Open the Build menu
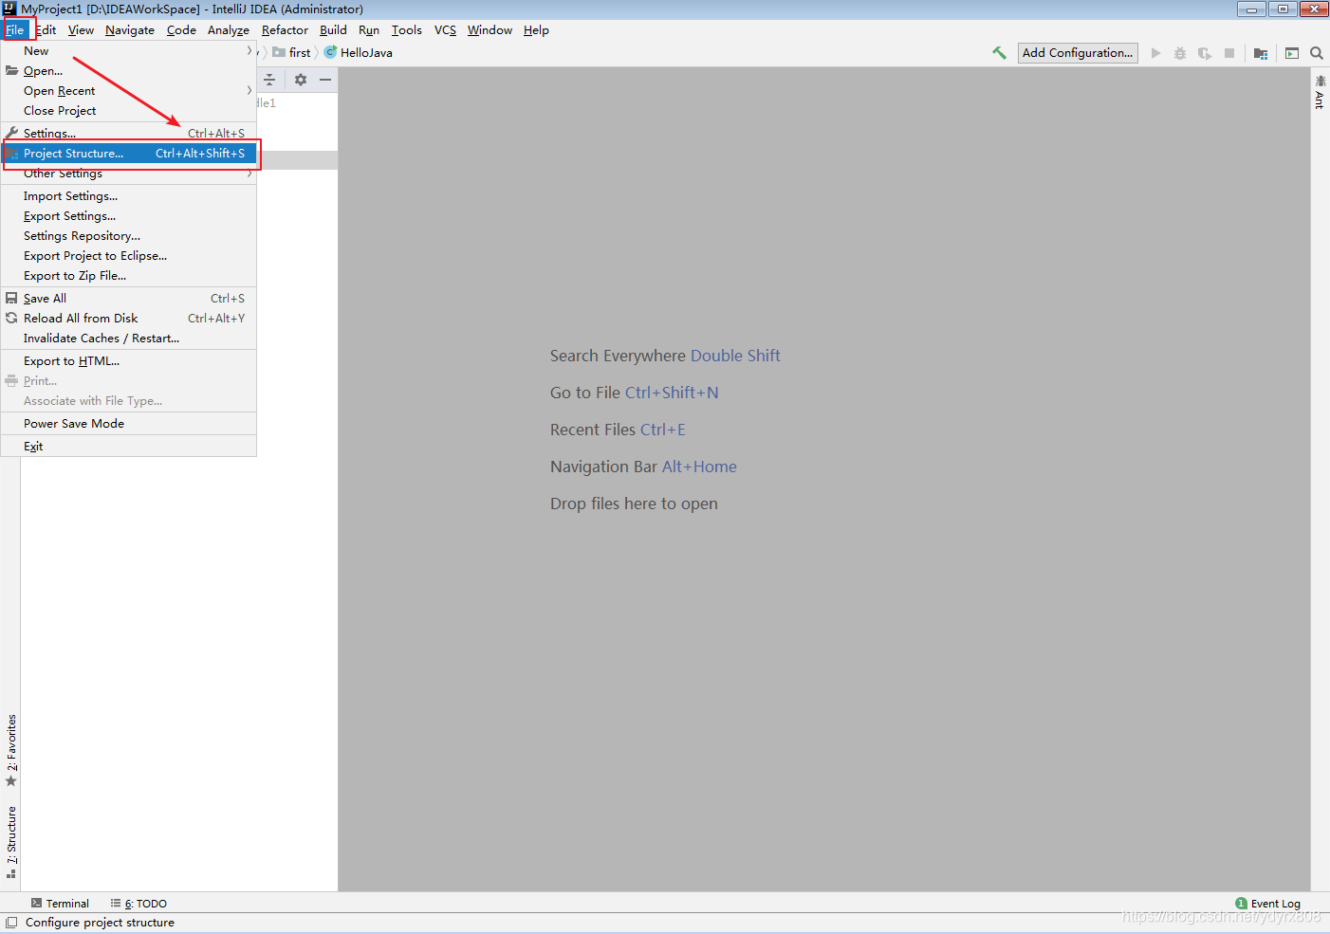 333,30
